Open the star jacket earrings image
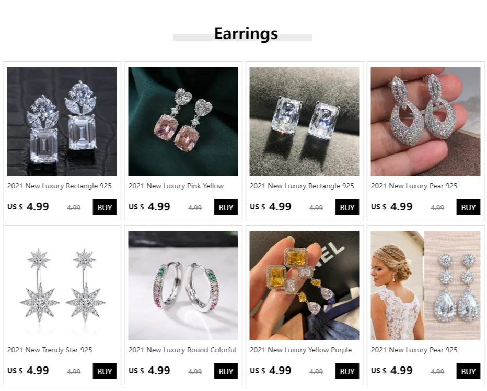Screen dimensions: 487x391 (x=62, y=286)
